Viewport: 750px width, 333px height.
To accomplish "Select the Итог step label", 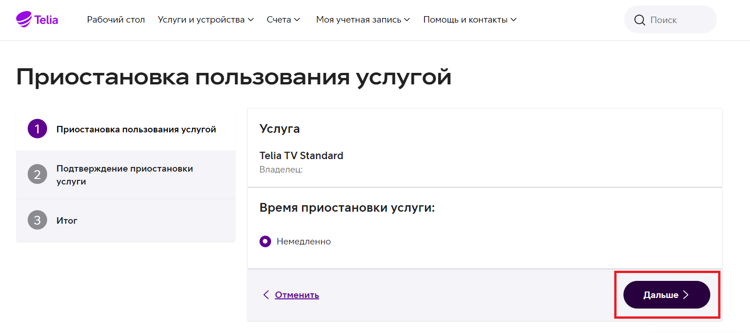I will pos(67,220).
